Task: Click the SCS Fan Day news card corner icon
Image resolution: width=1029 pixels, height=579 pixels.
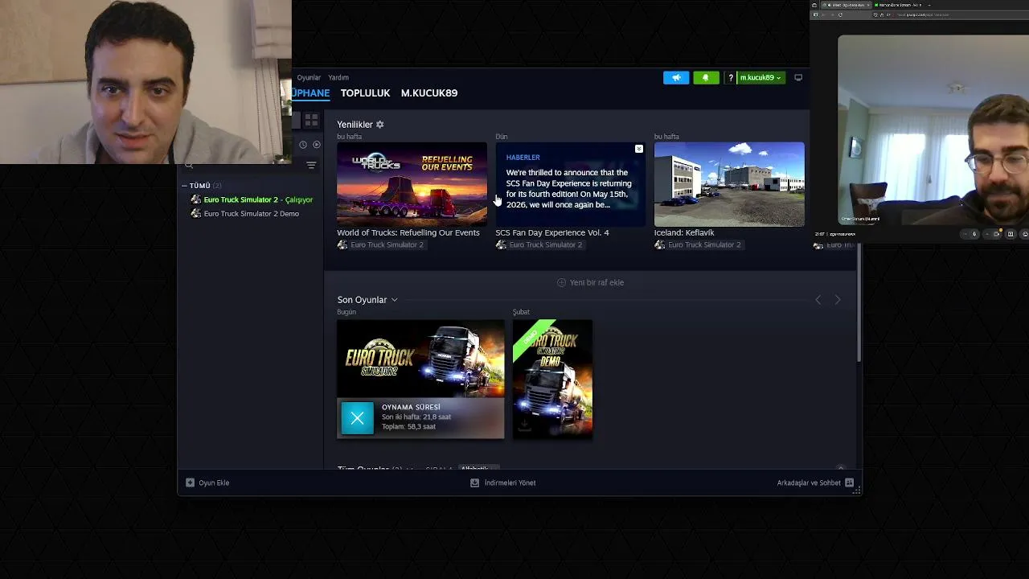Action: click(x=639, y=149)
